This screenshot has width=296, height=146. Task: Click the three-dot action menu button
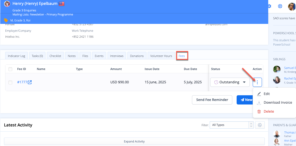click(257, 82)
